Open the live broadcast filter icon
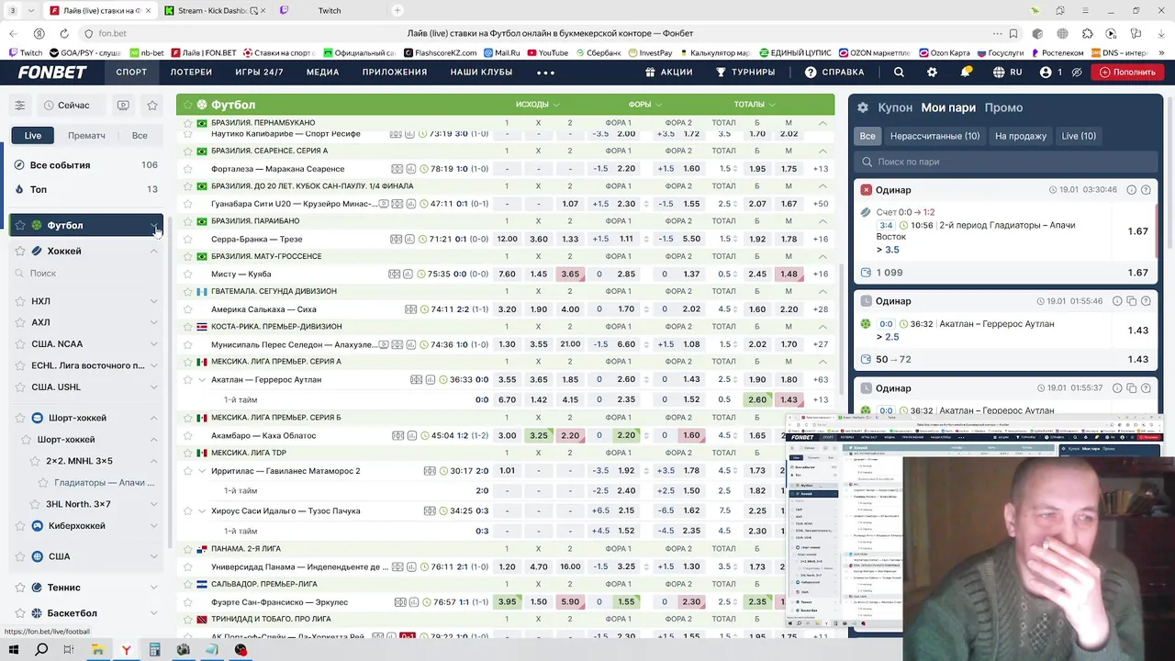This screenshot has width=1175, height=661. (x=123, y=106)
